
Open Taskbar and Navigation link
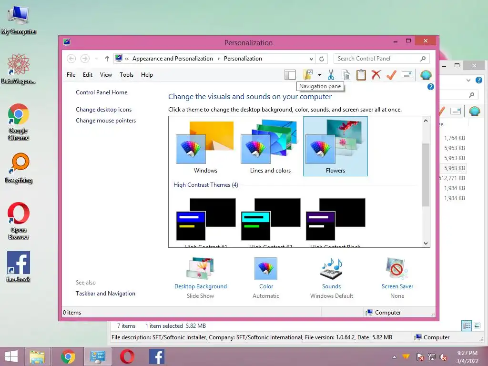pyautogui.click(x=105, y=294)
